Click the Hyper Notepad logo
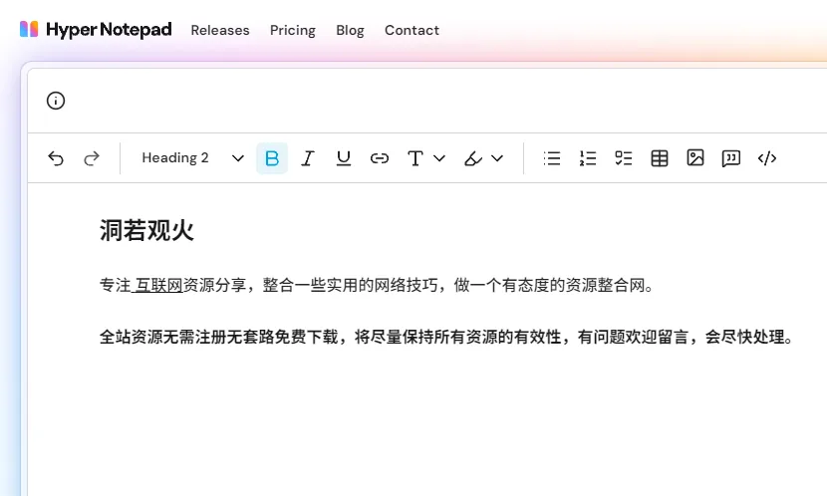 [x=96, y=30]
